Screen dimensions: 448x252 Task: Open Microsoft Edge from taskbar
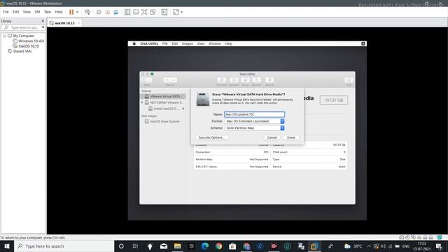coord(205,246)
